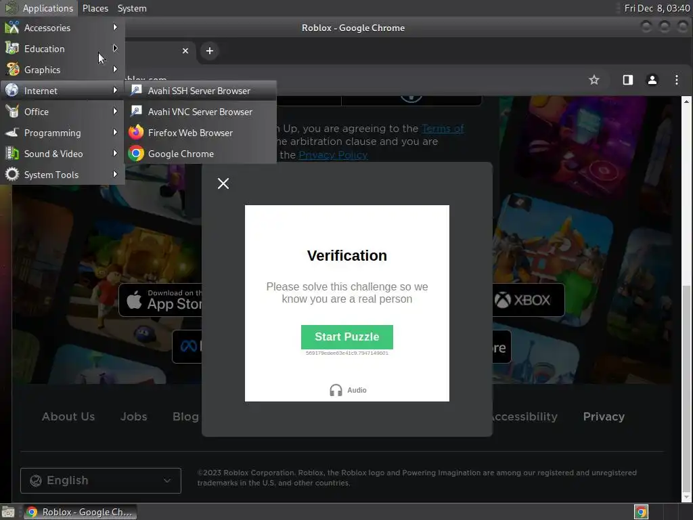Image resolution: width=693 pixels, height=520 pixels.
Task: Click the headphones Audio icon
Action: [x=336, y=390]
